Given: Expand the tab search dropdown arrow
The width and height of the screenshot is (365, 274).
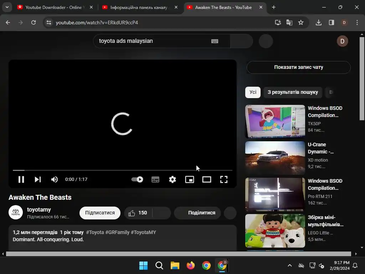Looking at the screenshot, I should point(7,7).
